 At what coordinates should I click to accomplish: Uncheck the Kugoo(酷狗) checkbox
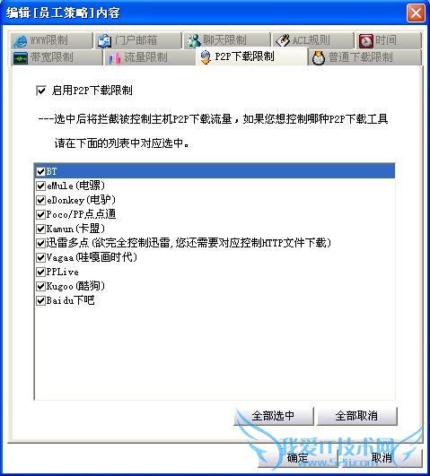[40, 286]
